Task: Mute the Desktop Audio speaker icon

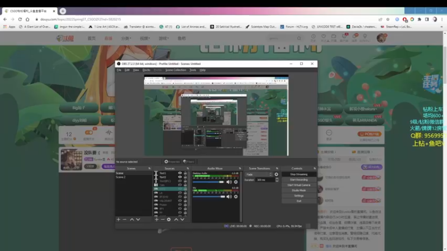Action: tap(229, 182)
